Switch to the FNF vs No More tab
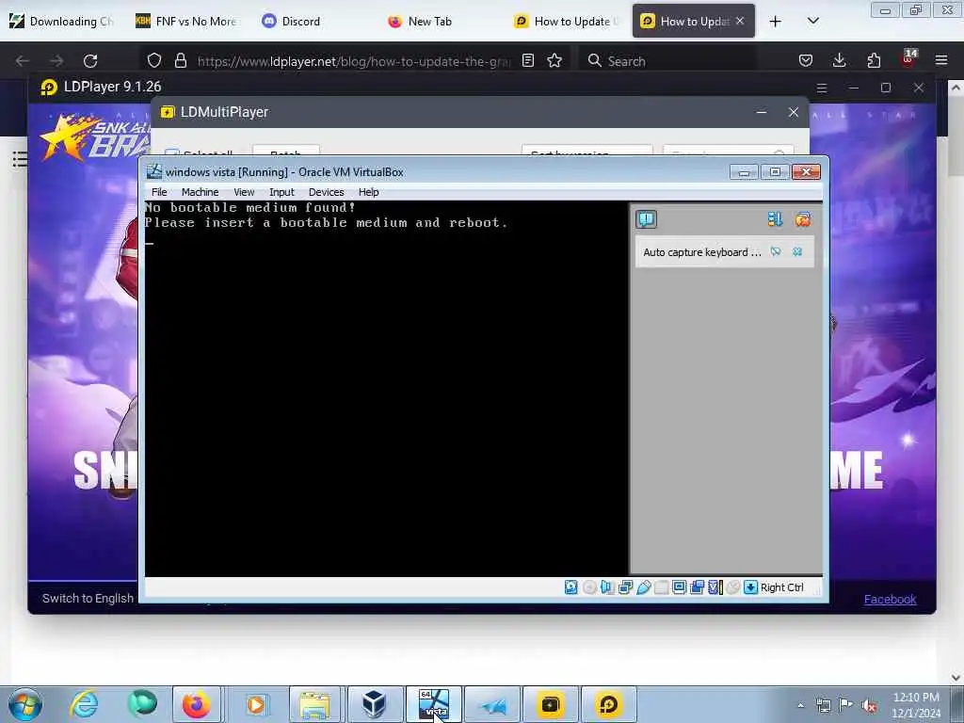The height and width of the screenshot is (723, 964). click(187, 21)
